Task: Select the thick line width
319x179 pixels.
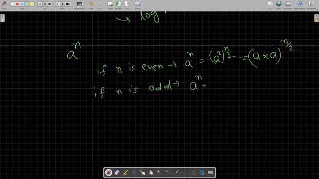Action: coord(50,4)
